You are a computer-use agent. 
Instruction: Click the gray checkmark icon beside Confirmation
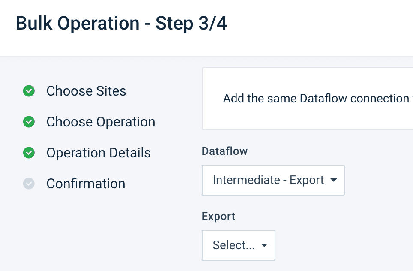[x=29, y=184]
